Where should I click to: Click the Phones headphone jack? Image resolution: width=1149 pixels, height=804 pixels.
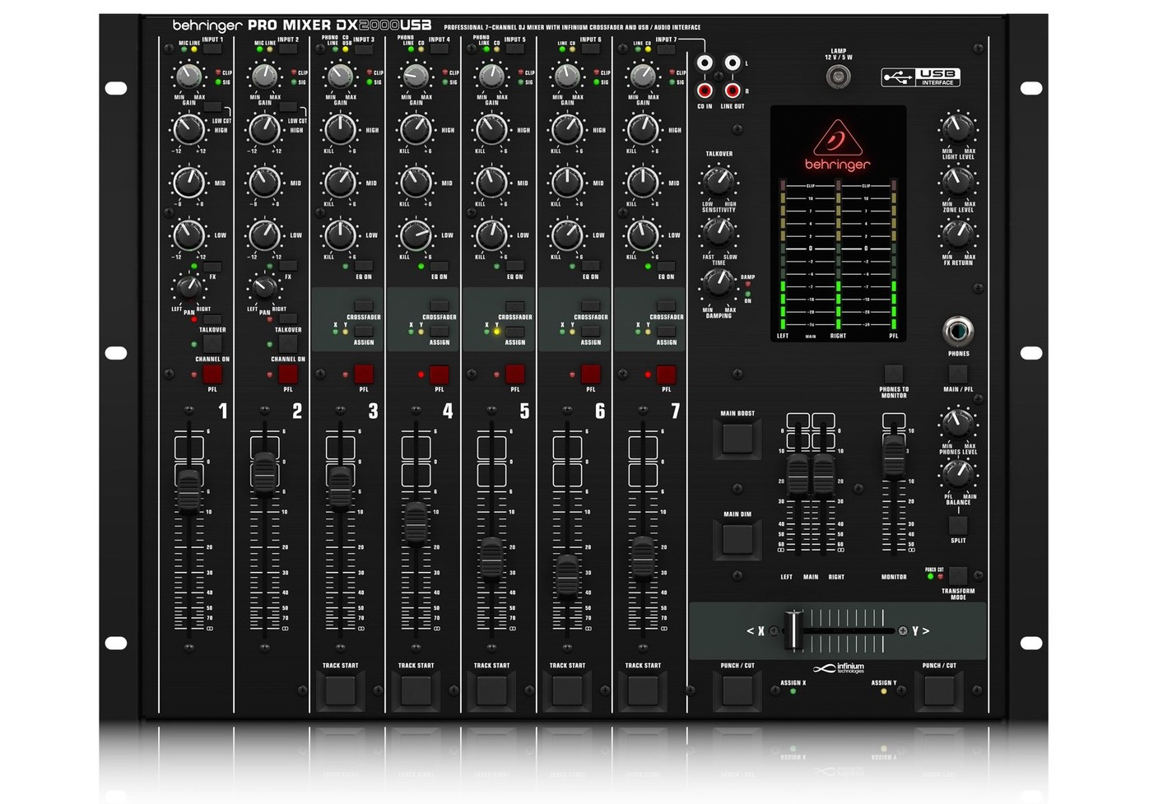click(957, 331)
